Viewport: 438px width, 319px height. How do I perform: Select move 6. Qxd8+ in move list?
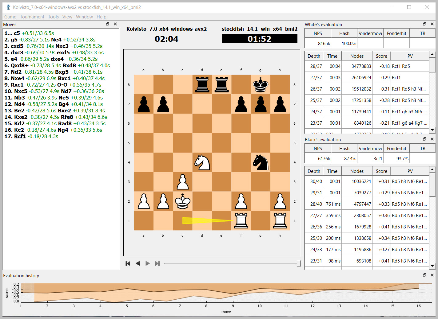[x=16, y=65]
